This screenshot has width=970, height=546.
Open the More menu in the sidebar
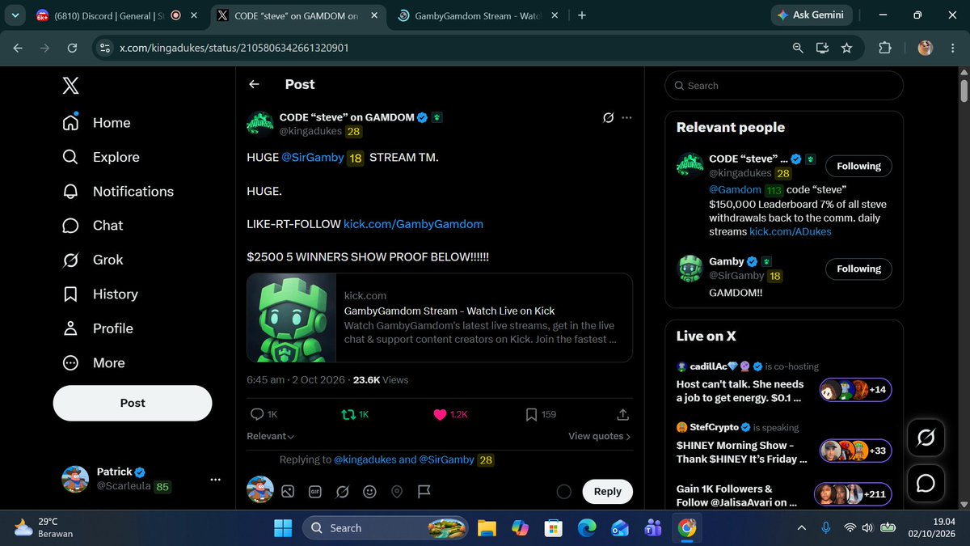[x=93, y=363]
